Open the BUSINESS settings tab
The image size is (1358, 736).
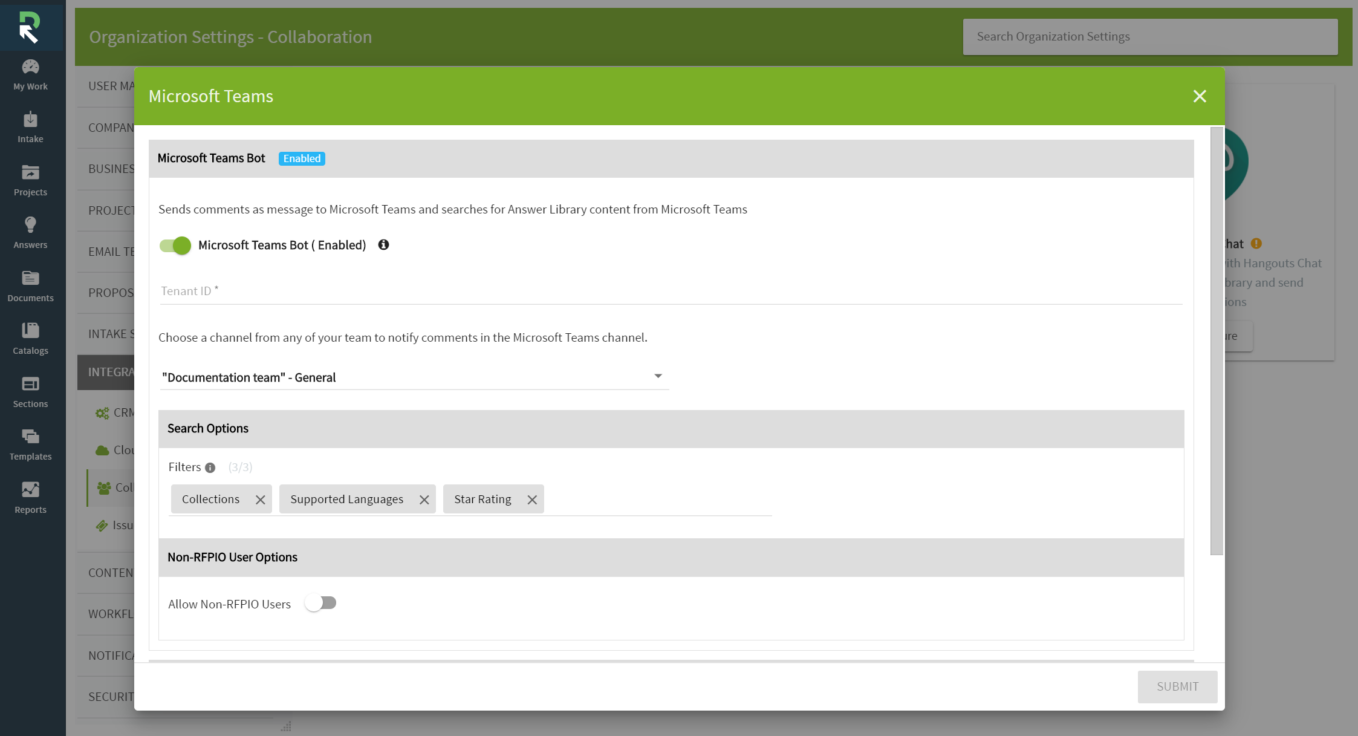(x=106, y=169)
